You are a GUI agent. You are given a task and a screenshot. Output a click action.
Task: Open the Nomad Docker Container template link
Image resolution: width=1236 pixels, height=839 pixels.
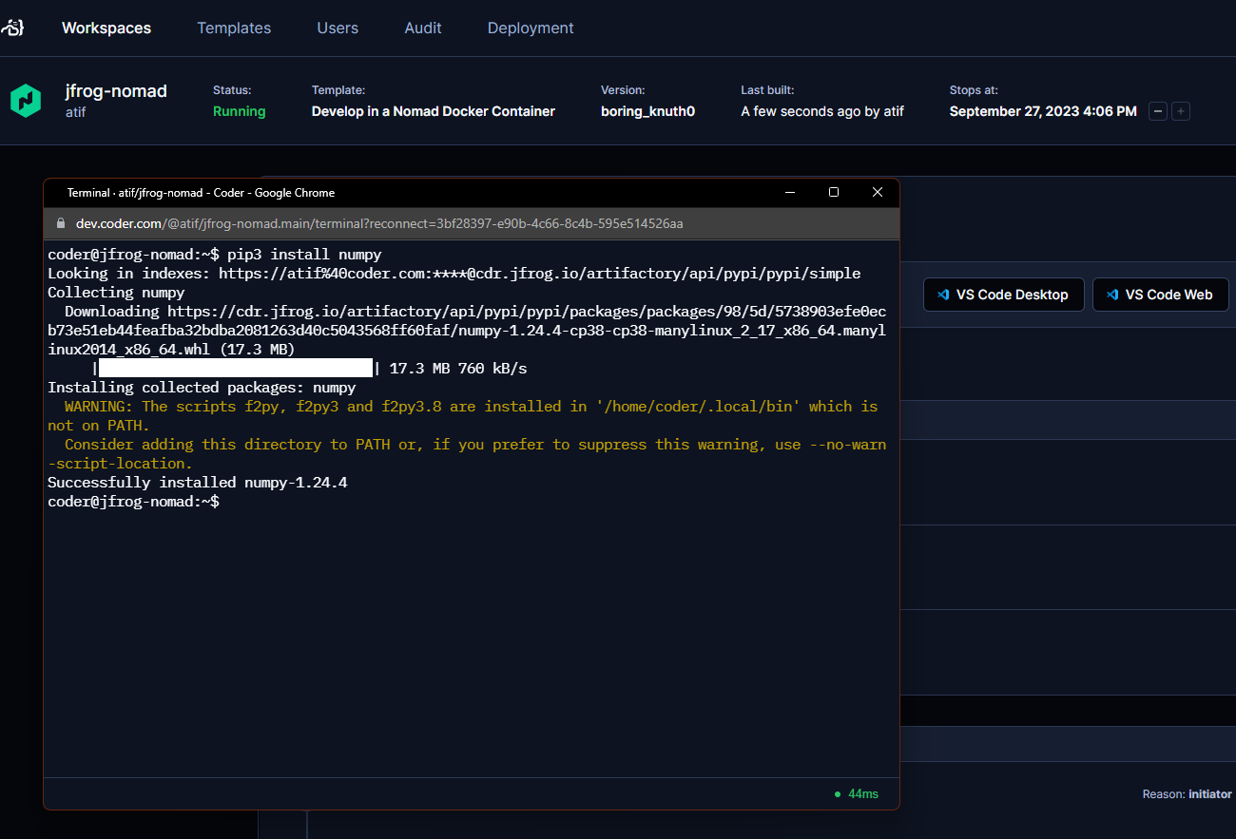tap(434, 111)
